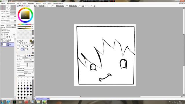Viewport: 185px width, 104px height.
Task: Switch to the open canvas document tab
Action: (x=42, y=99)
